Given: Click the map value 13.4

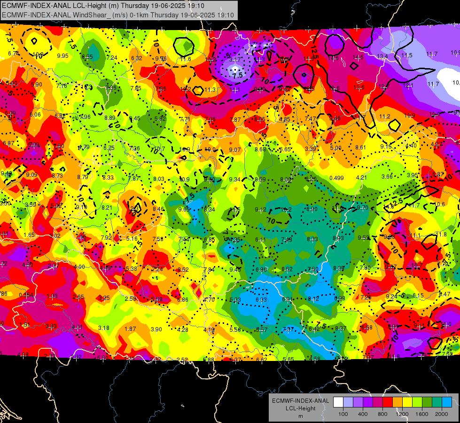Looking at the screenshot, I should 382,56.
